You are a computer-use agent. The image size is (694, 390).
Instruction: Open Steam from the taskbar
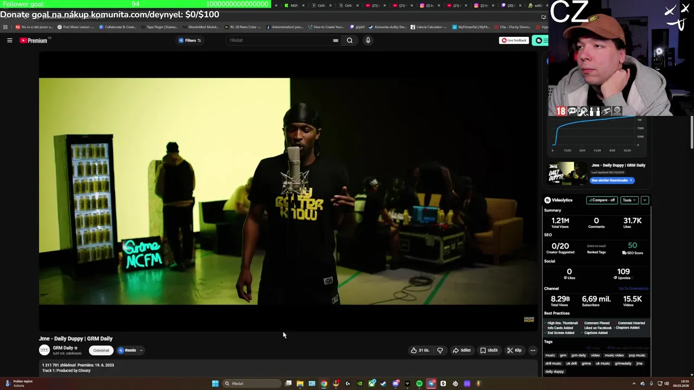coord(383,383)
